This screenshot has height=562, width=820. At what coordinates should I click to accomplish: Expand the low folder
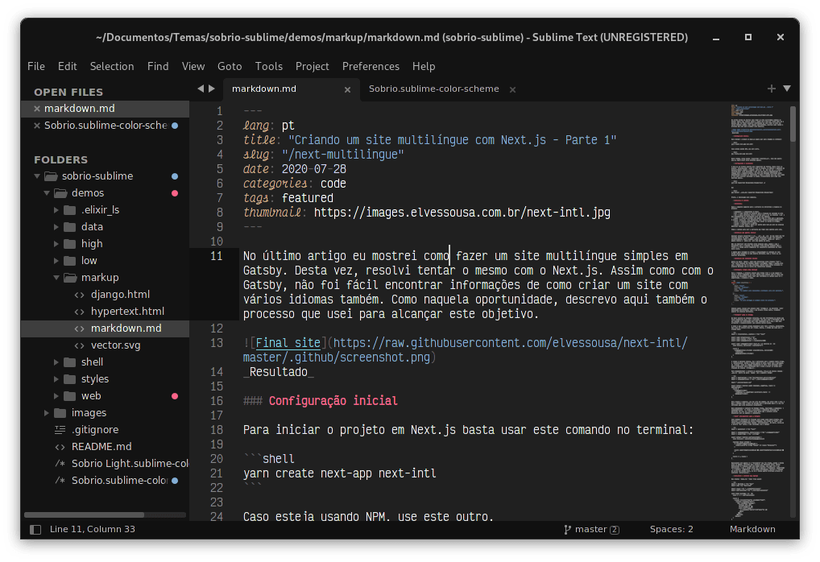[x=56, y=261]
